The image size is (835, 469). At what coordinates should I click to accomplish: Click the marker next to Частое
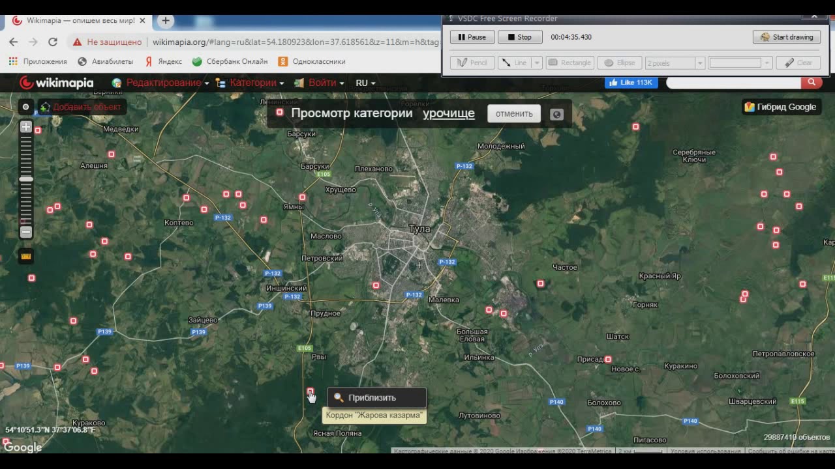[540, 283]
